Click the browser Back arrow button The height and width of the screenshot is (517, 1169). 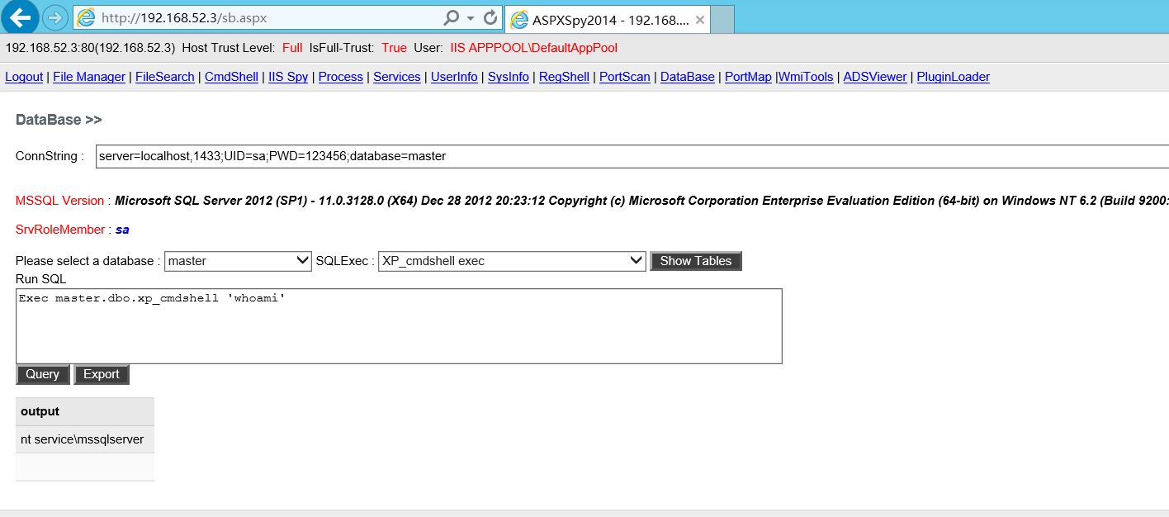click(20, 17)
